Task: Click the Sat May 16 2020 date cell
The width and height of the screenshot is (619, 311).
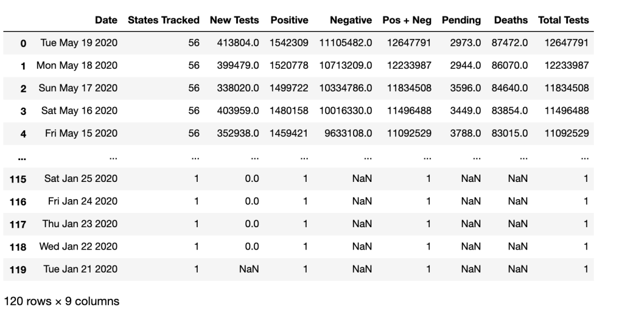Action: pos(80,111)
